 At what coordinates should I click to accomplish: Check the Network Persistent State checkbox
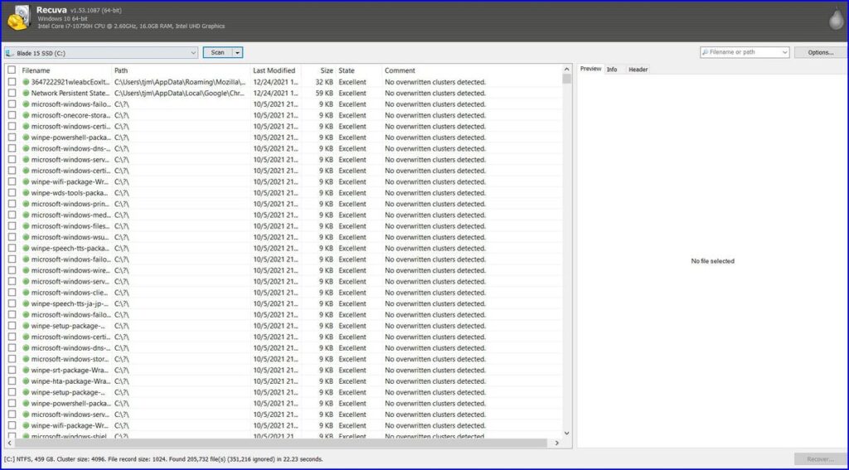[x=12, y=93]
